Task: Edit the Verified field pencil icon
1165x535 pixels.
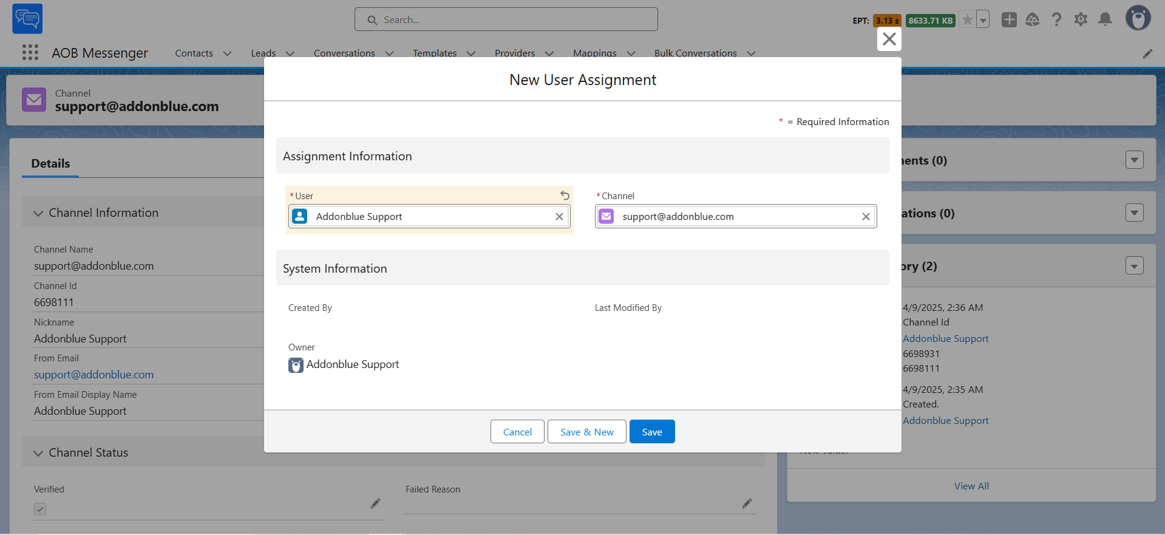Action: coord(376,503)
